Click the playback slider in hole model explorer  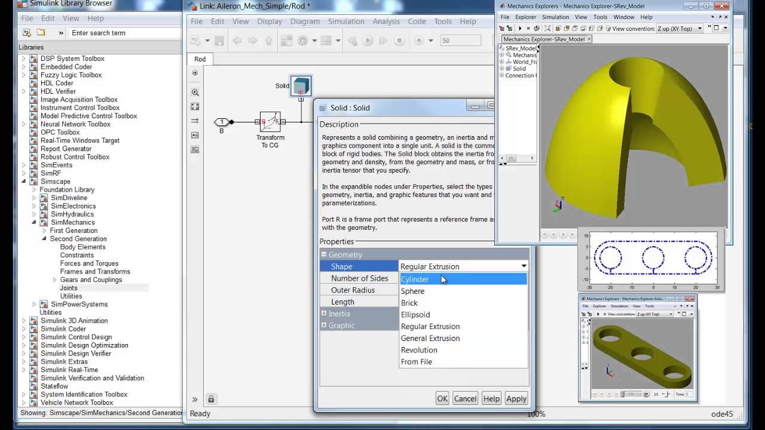pyautogui.click(x=631, y=394)
